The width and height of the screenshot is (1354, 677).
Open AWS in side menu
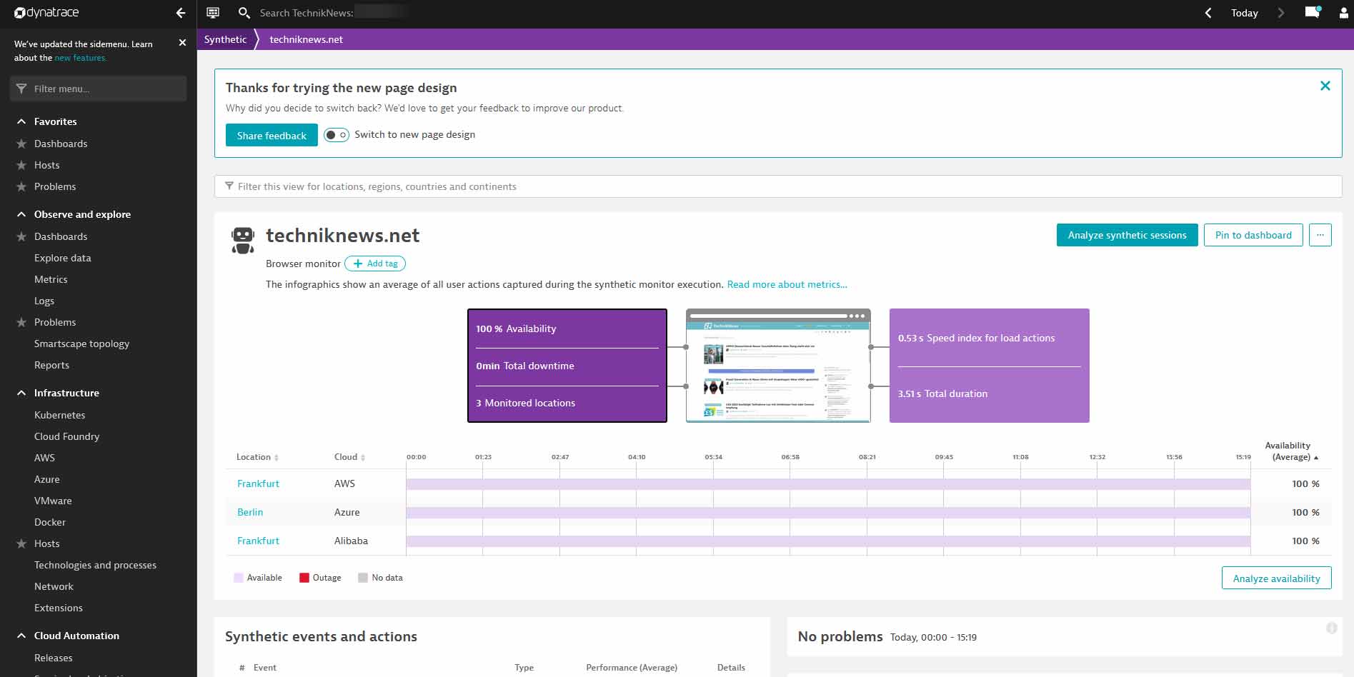(44, 458)
